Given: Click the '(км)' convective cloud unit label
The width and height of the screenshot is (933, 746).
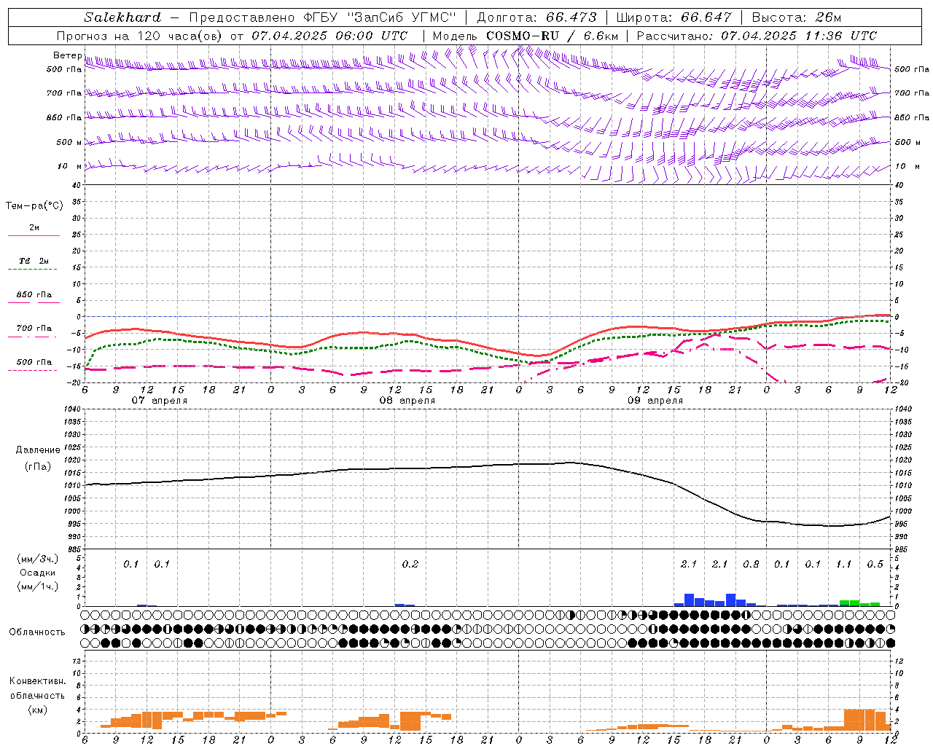Looking at the screenshot, I should tap(37, 710).
